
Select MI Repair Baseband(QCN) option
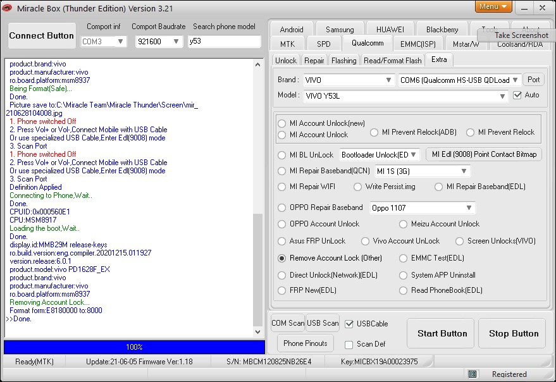click(282, 171)
